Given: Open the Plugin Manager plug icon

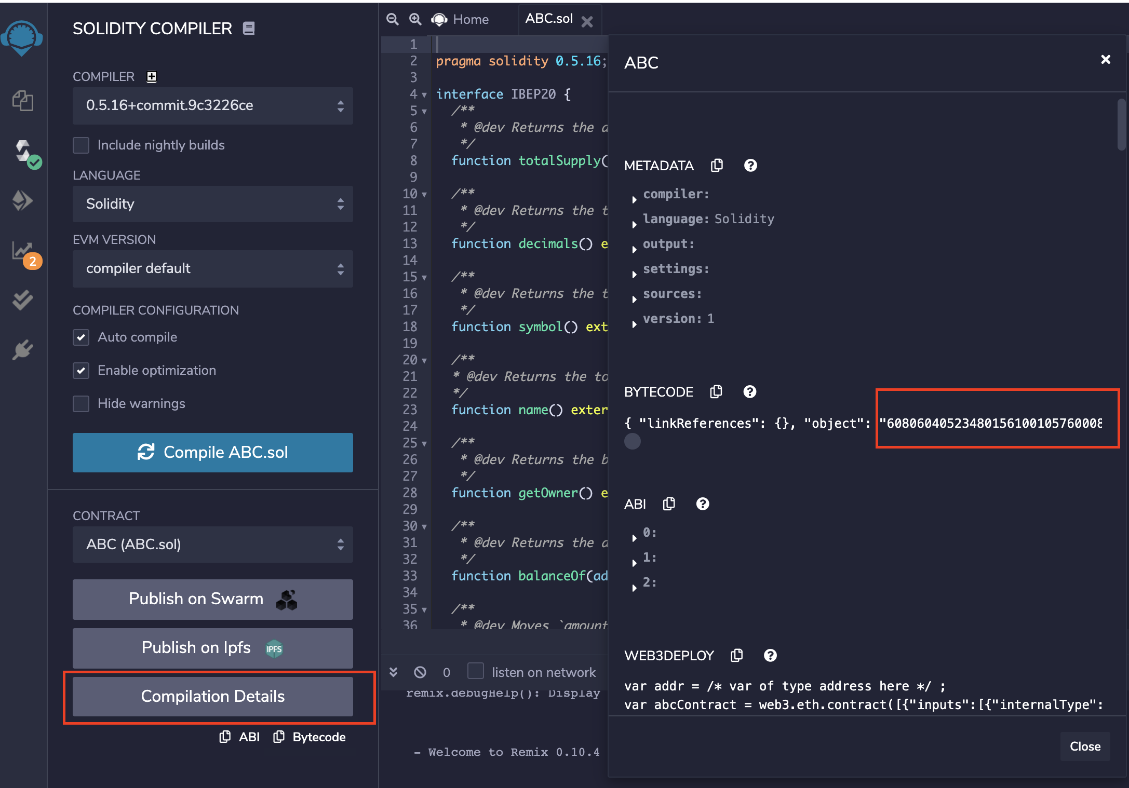Looking at the screenshot, I should (x=23, y=350).
